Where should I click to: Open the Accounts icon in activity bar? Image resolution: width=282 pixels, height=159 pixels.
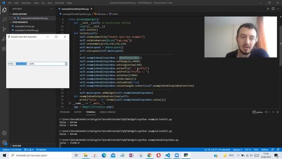[x=4, y=133]
